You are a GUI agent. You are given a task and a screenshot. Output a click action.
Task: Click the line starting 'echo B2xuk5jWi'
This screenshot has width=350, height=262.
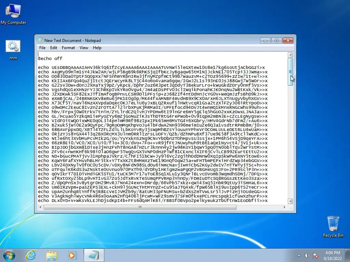tap(153, 125)
